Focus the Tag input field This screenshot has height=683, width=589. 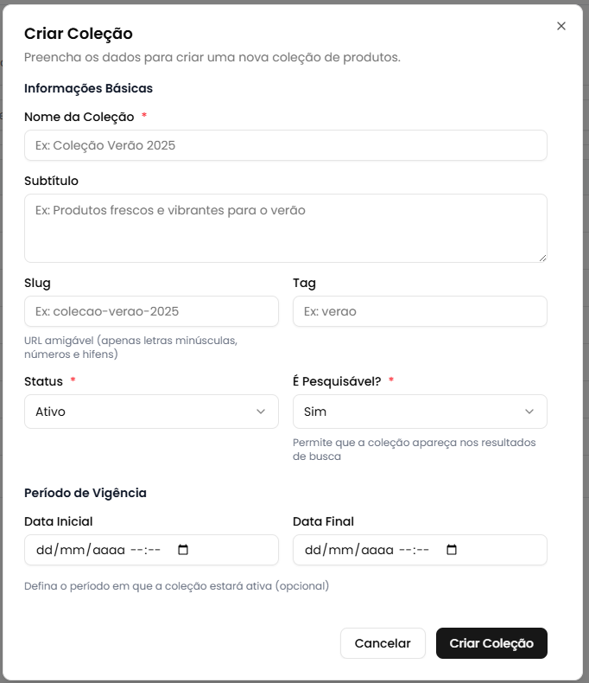[x=420, y=311]
